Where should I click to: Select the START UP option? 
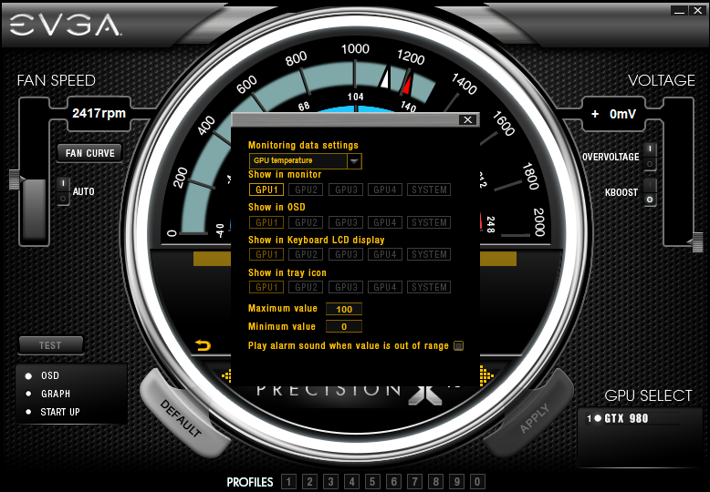(53, 412)
